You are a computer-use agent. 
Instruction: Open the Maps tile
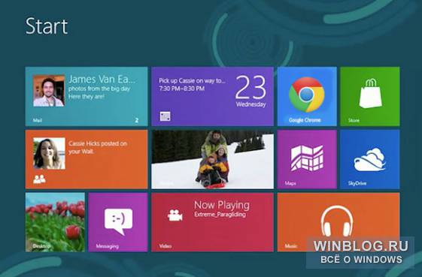tap(307, 159)
